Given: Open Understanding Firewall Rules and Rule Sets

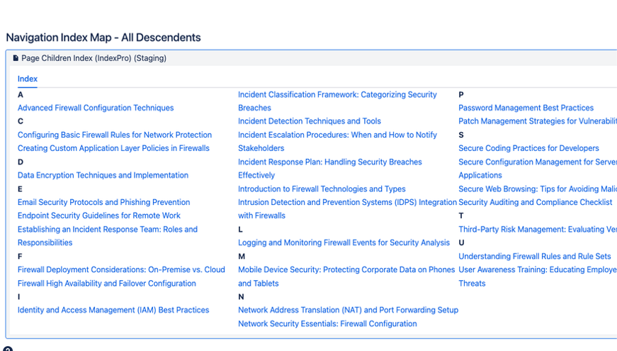Looking at the screenshot, I should pyautogui.click(x=534, y=256).
